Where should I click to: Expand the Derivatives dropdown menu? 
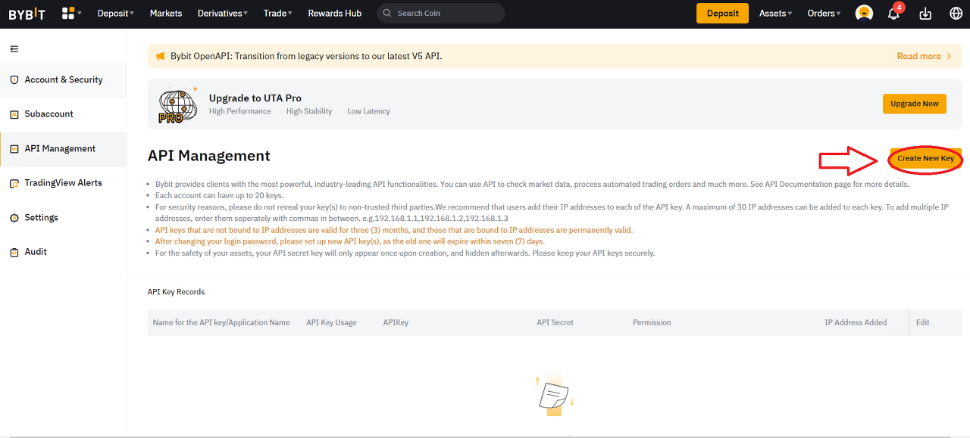click(223, 13)
